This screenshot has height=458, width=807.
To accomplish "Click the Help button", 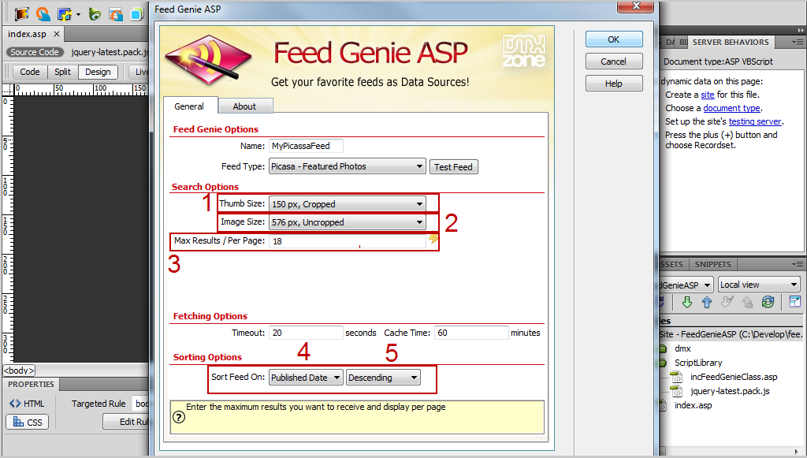I will (x=613, y=84).
